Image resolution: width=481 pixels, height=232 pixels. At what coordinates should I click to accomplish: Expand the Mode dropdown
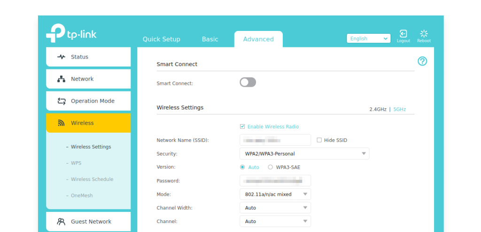click(275, 194)
